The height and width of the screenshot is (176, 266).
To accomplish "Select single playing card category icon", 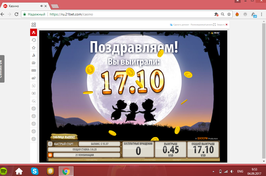I will [x=34, y=86].
